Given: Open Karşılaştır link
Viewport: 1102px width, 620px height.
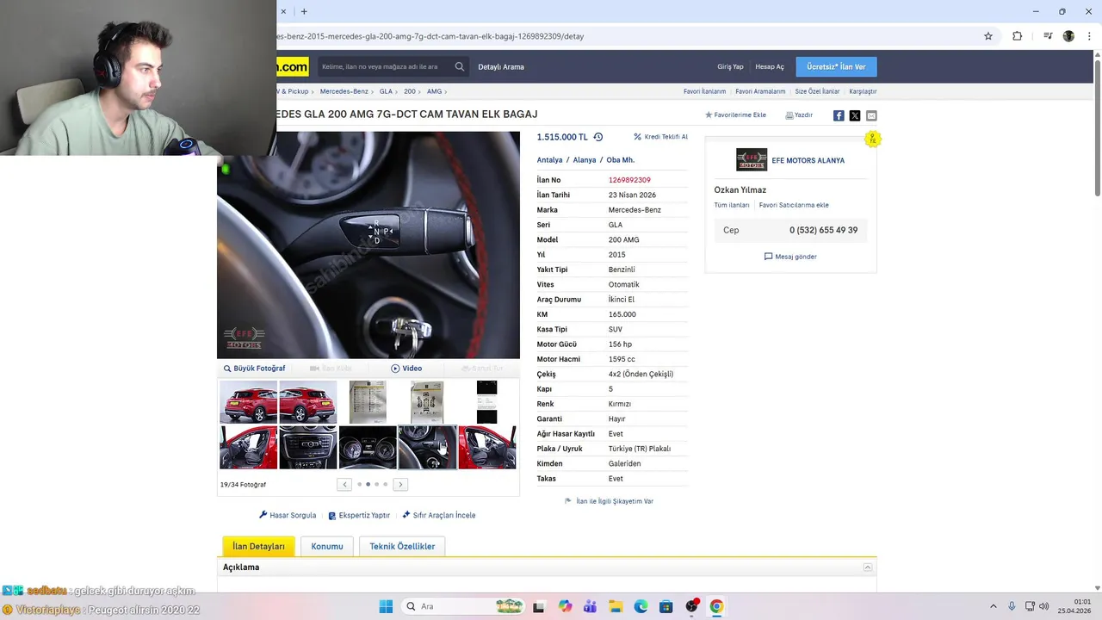Looking at the screenshot, I should [863, 91].
